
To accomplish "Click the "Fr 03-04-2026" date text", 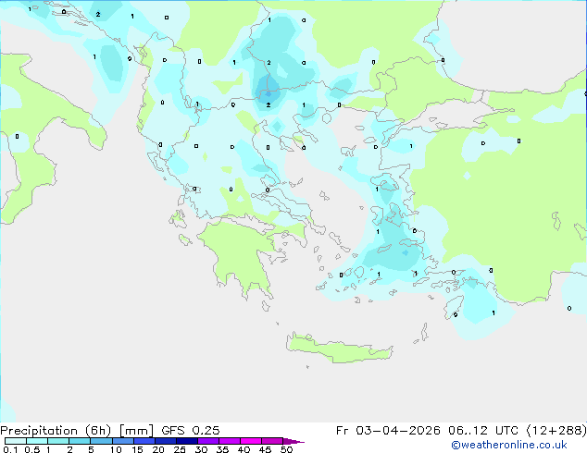I will (x=388, y=431).
